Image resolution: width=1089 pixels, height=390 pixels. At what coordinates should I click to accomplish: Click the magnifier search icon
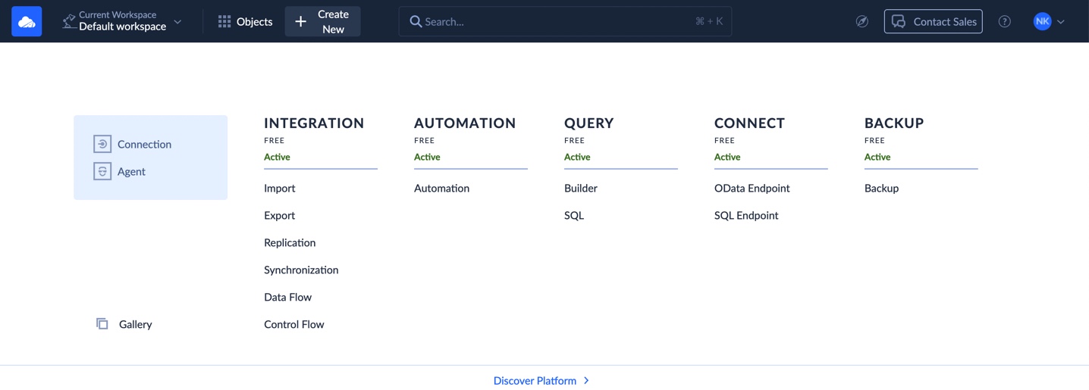click(x=416, y=21)
